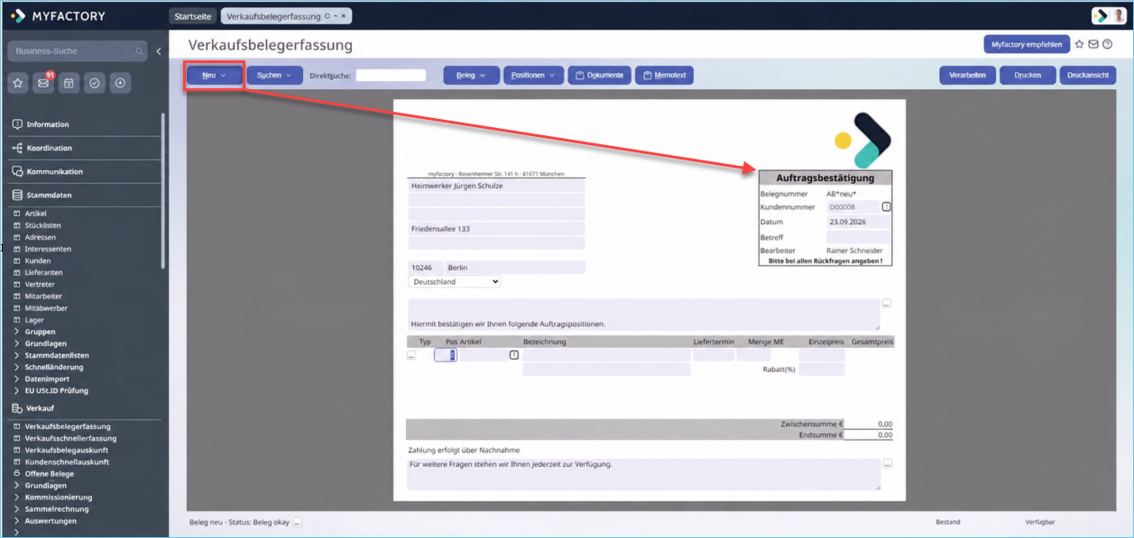The height and width of the screenshot is (538, 1134).
Task: Open the header text ellipsis button
Action: point(887,304)
